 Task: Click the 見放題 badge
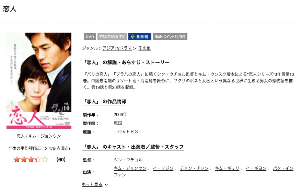(x=140, y=37)
